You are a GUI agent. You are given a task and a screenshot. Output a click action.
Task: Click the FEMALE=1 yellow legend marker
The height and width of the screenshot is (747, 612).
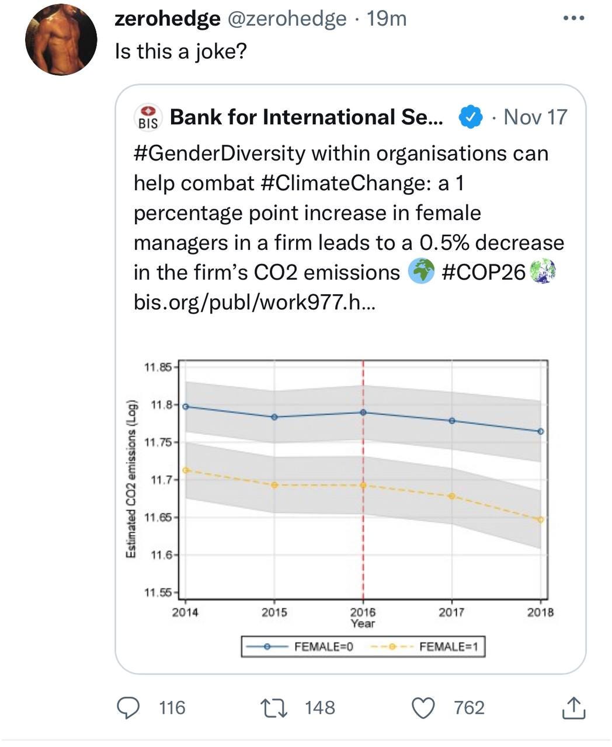point(392,647)
